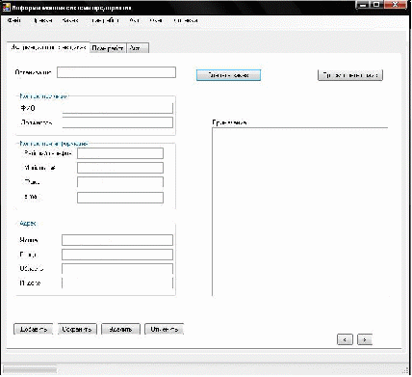Click into the Индекс field
This screenshot has width=412, height=377.
pos(117,283)
